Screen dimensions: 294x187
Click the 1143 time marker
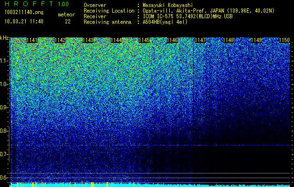pyautogui.click(x=88, y=40)
